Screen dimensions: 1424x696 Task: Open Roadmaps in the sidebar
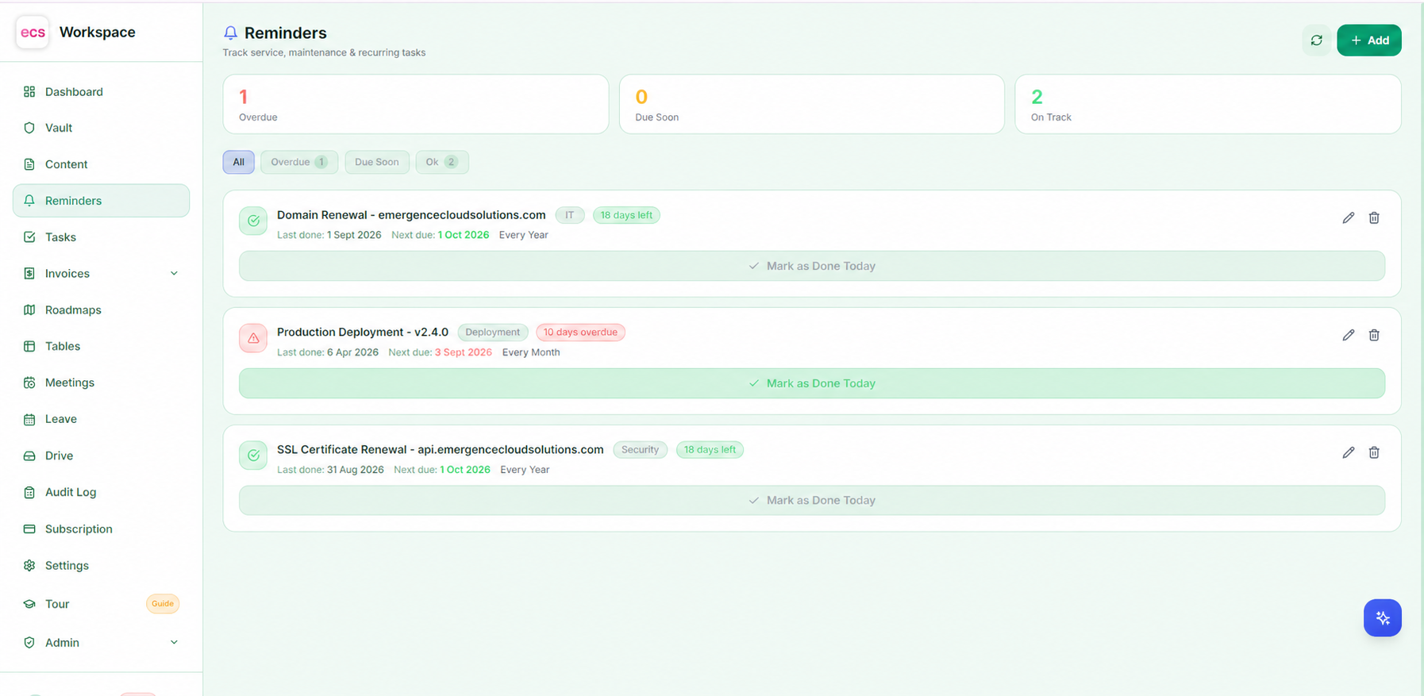tap(101, 310)
